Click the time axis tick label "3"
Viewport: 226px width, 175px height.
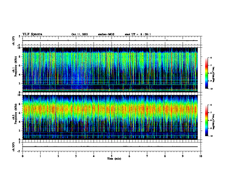(x=76, y=156)
